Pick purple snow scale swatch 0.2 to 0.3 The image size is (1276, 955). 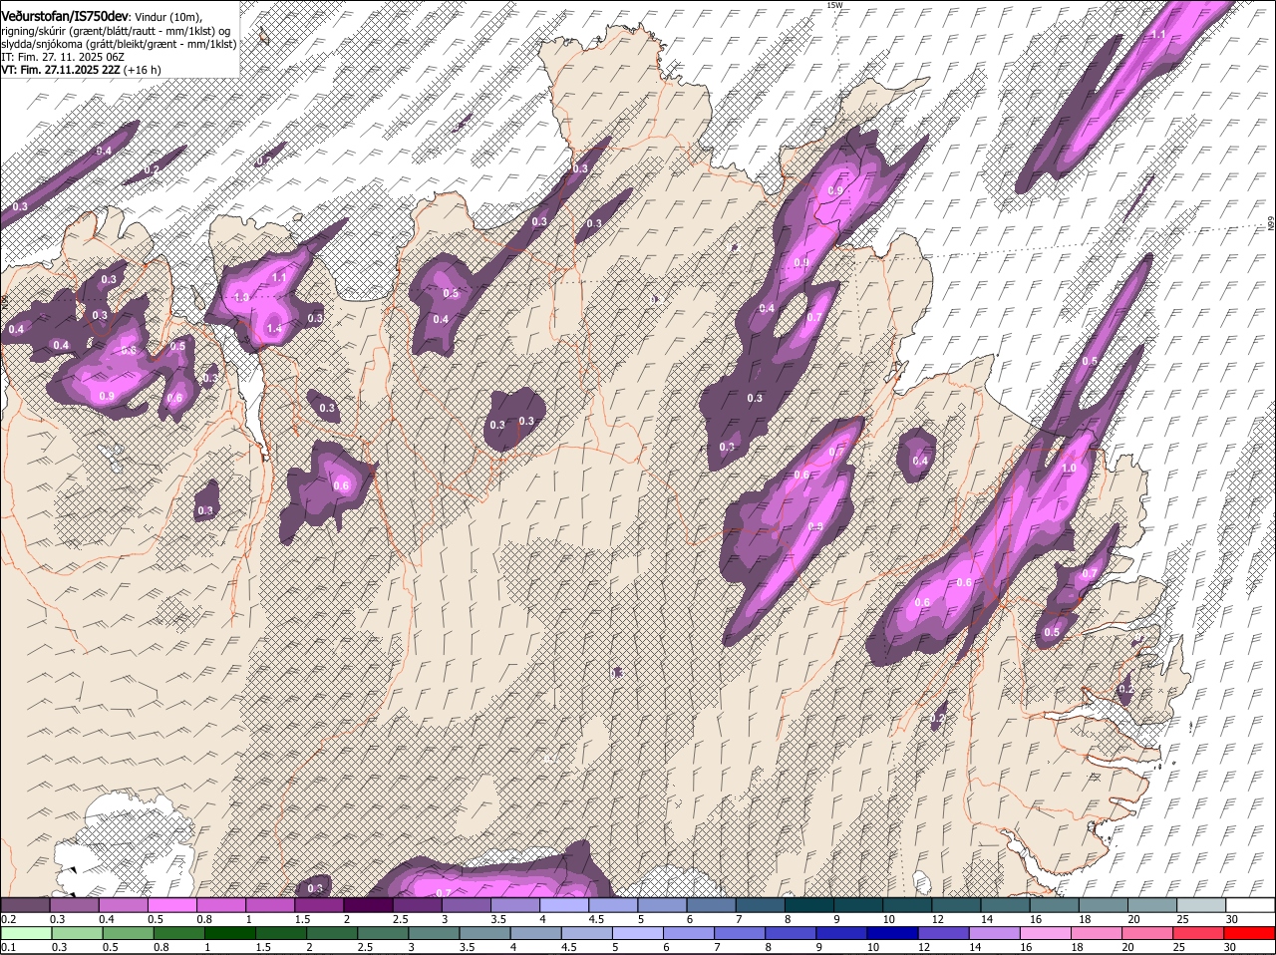pyautogui.click(x=25, y=904)
